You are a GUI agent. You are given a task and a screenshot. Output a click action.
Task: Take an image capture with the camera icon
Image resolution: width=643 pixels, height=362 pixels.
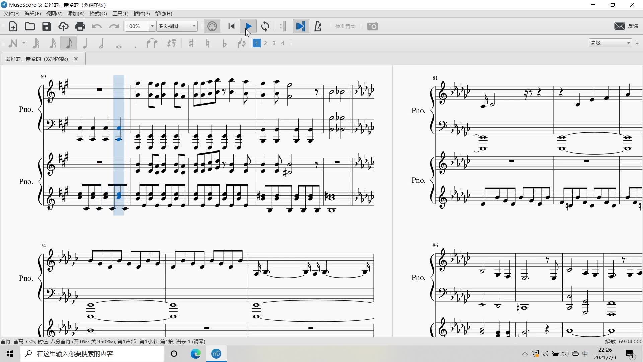tap(372, 26)
